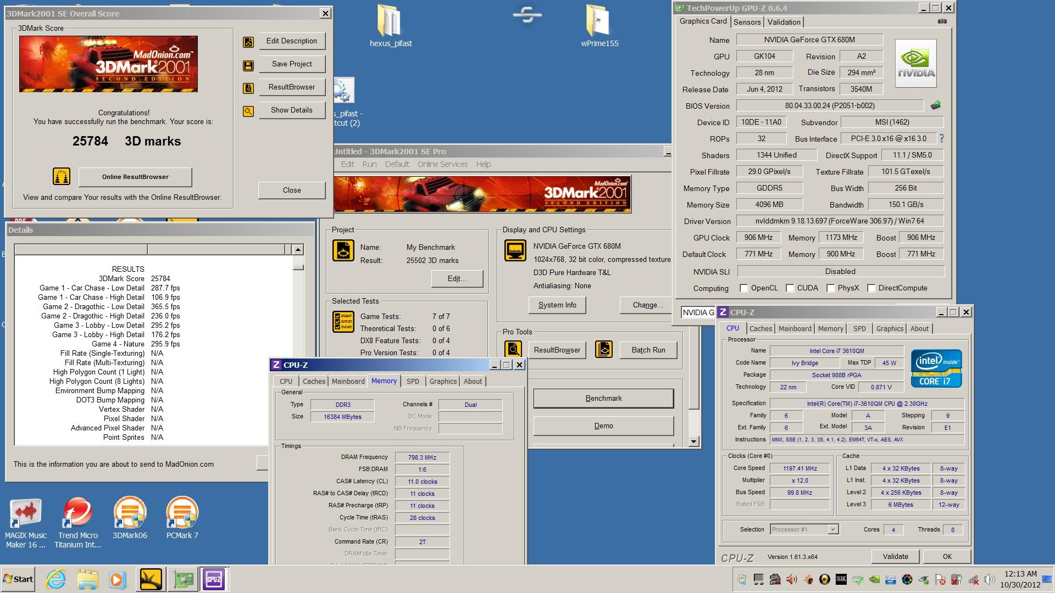Viewport: 1055px width, 593px height.
Task: Click the tray speaker volume icon
Action: click(990, 579)
